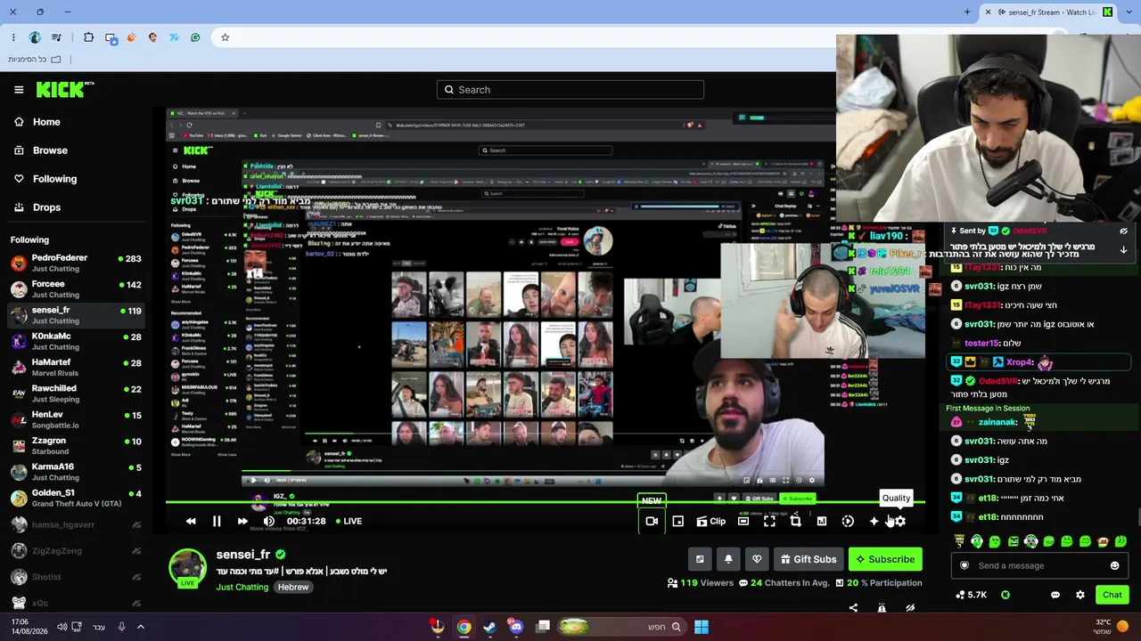This screenshot has width=1141, height=641.
Task: Open Golden_S1 Grand Theft Auto V channel
Action: (76, 498)
